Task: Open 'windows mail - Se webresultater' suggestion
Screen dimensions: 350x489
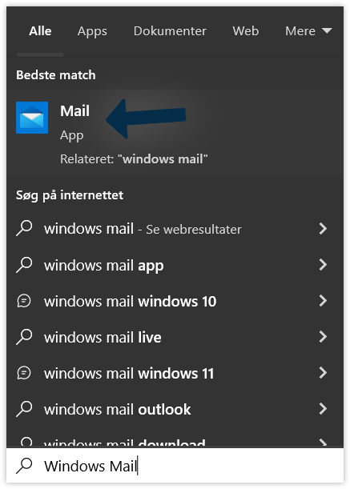Action: point(175,229)
